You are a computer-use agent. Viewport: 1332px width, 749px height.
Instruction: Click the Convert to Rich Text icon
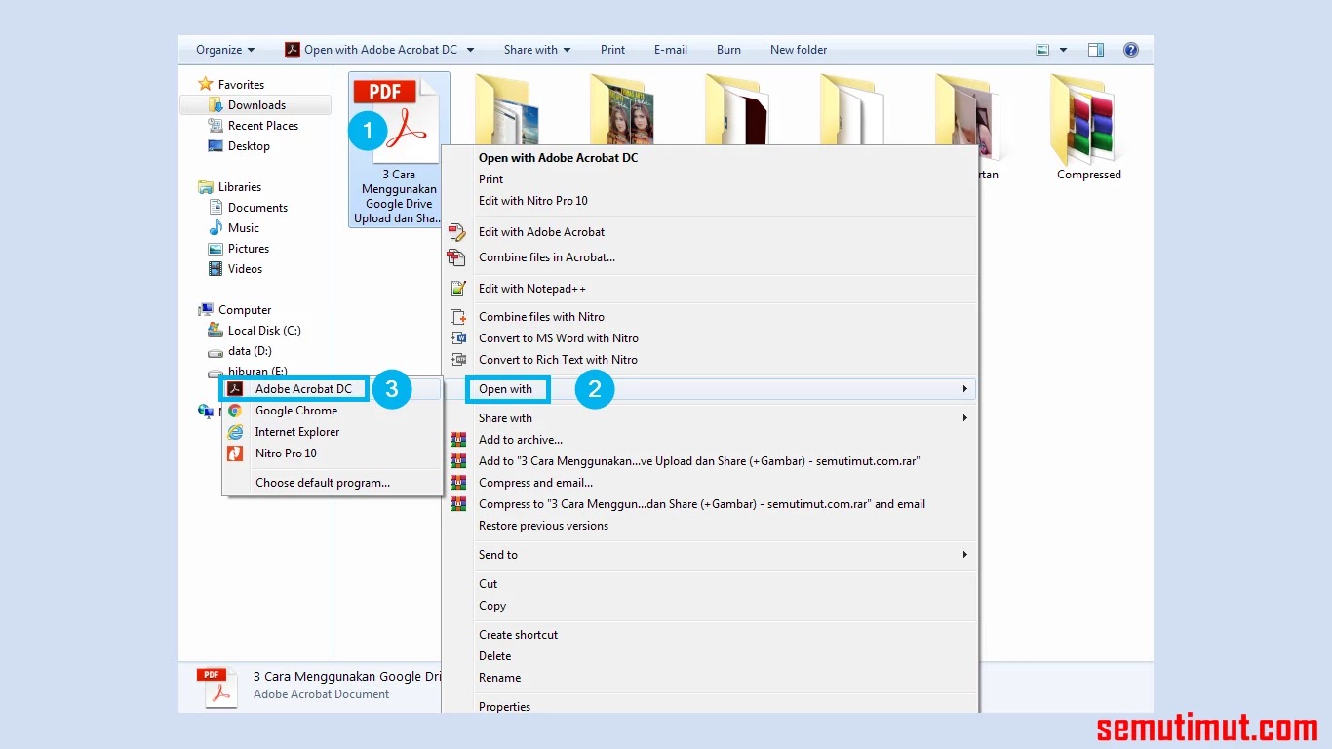click(x=457, y=360)
